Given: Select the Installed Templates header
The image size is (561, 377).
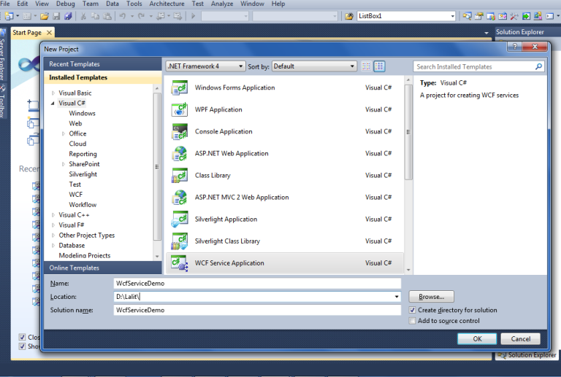Looking at the screenshot, I should coord(103,77).
